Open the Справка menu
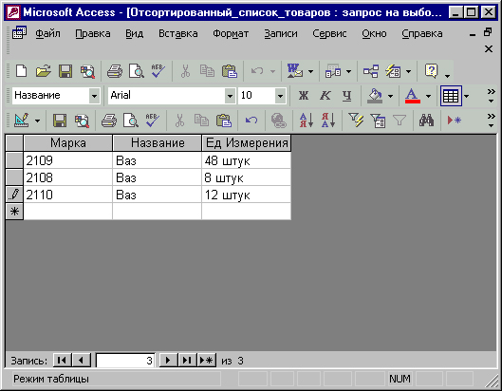The width and height of the screenshot is (502, 391). click(422, 33)
